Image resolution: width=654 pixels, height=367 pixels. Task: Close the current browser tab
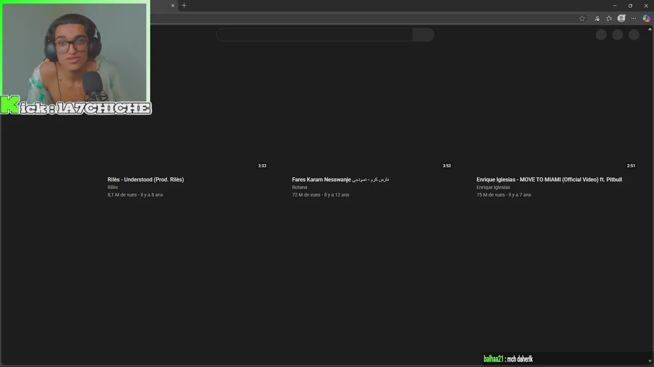pos(173,6)
